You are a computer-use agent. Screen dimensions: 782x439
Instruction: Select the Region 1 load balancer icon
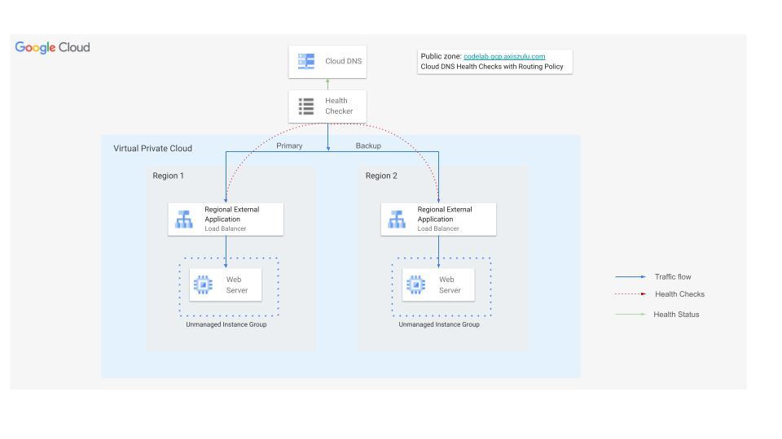pos(184,219)
